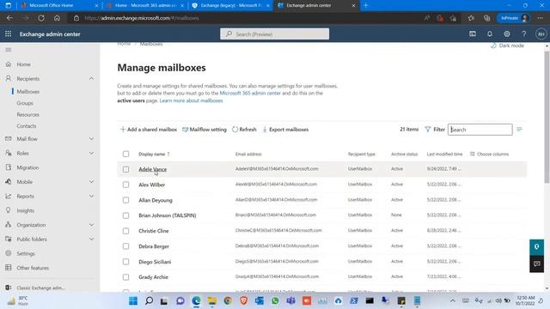Open Mailflow setting
Image resolution: width=550 pixels, height=309 pixels.
[x=205, y=130]
